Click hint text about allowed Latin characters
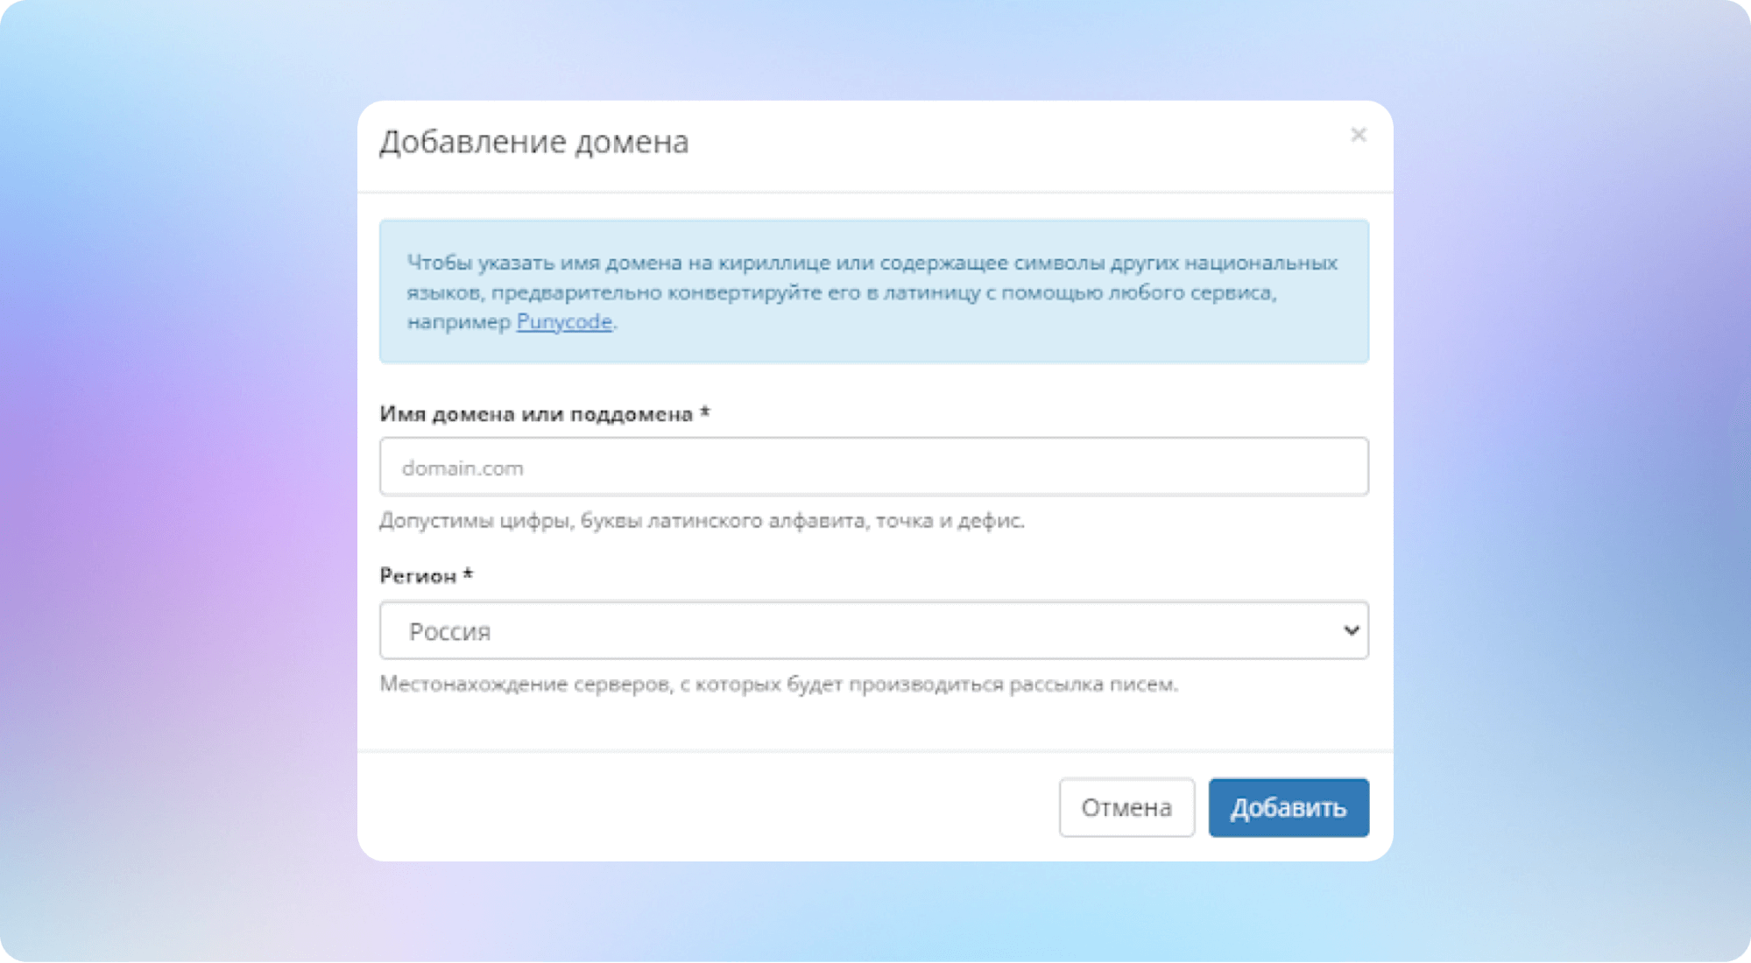Image resolution: width=1751 pixels, height=963 pixels. (701, 521)
